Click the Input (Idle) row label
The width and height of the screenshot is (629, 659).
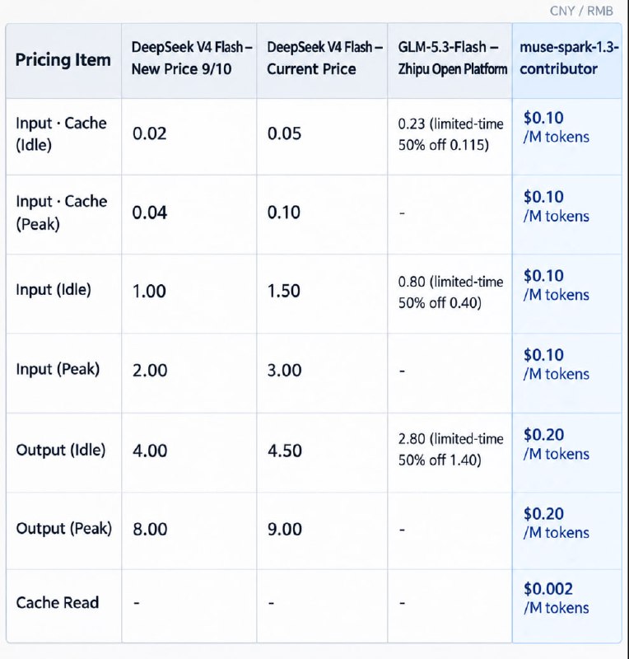pos(54,290)
